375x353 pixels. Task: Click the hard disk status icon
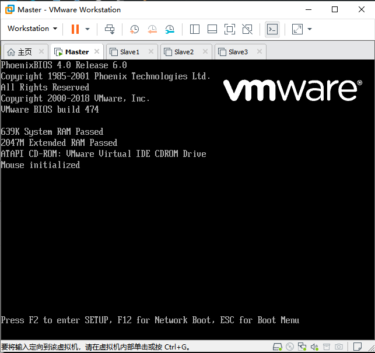pyautogui.click(x=278, y=347)
